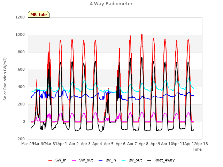223x167 pixels.
Task: Click the -200 y-axis label
Action: coord(21,139)
